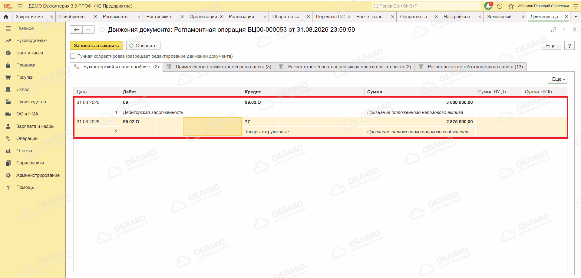
Task: Select cell with amount 3 000 000,00
Action: (459, 102)
